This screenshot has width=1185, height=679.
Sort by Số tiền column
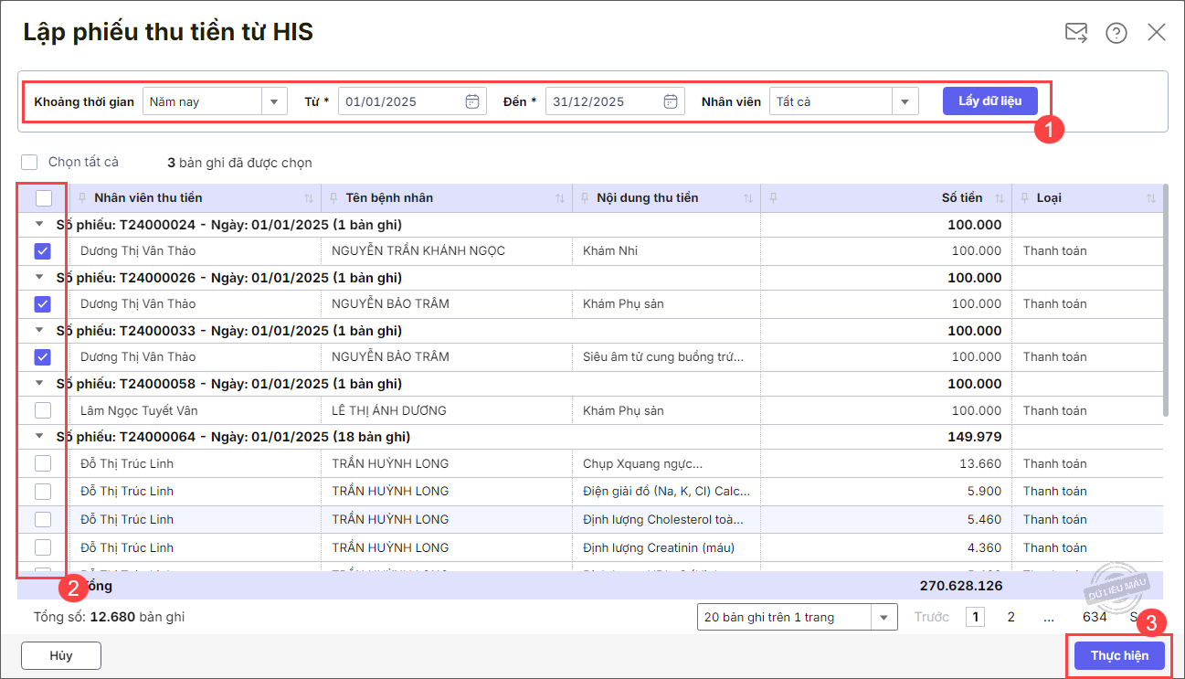999,198
